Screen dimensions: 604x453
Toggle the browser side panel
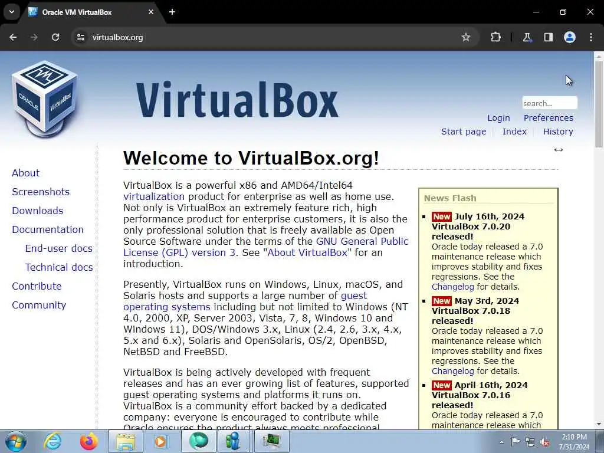(x=549, y=37)
